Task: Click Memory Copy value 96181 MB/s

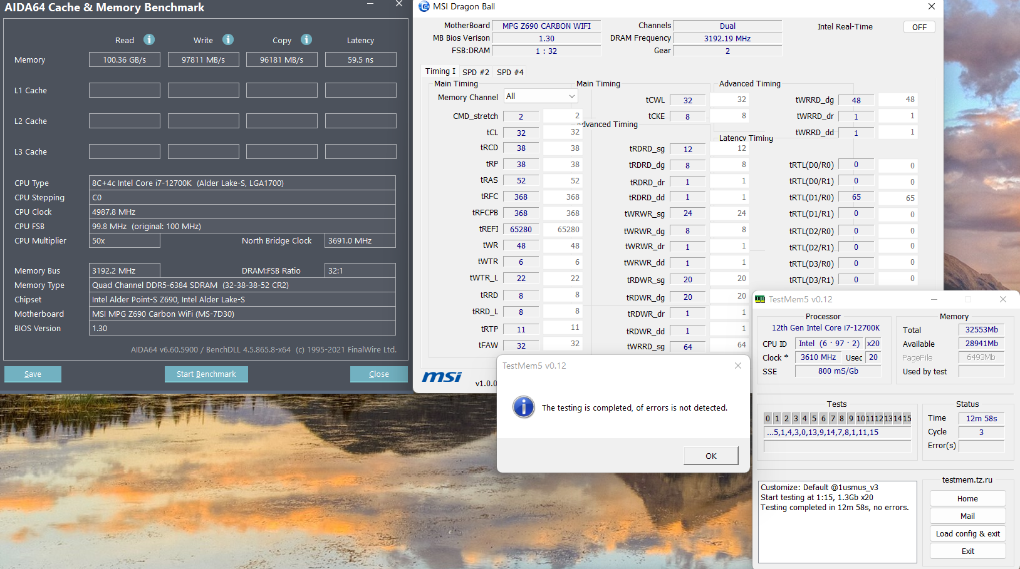Action: [282, 59]
